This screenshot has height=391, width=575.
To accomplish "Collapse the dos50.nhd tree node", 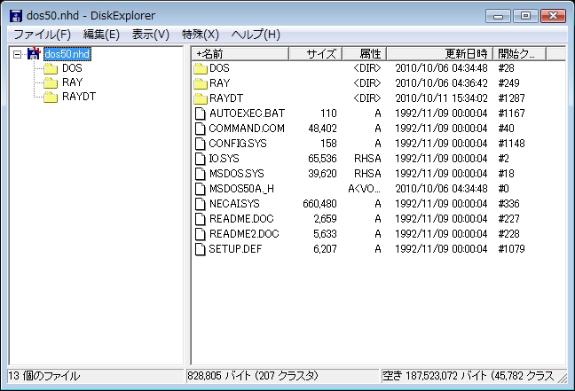I will tap(17, 54).
